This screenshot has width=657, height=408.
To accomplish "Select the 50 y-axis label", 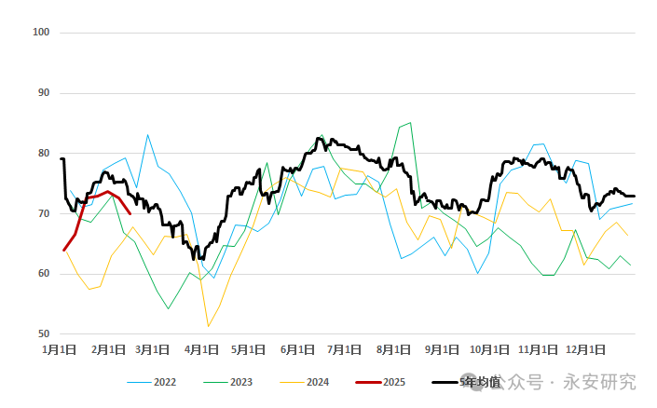I will [44, 334].
